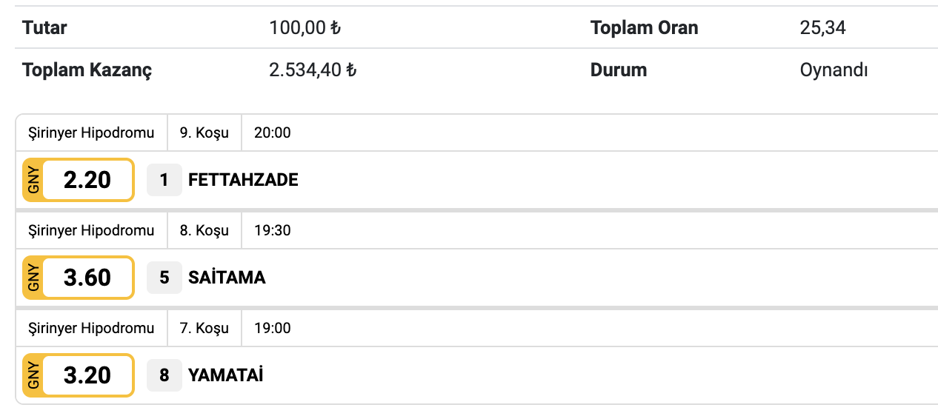Screen dimensions: 938x419
Task: Click the Oynandı status value
Action: (834, 70)
